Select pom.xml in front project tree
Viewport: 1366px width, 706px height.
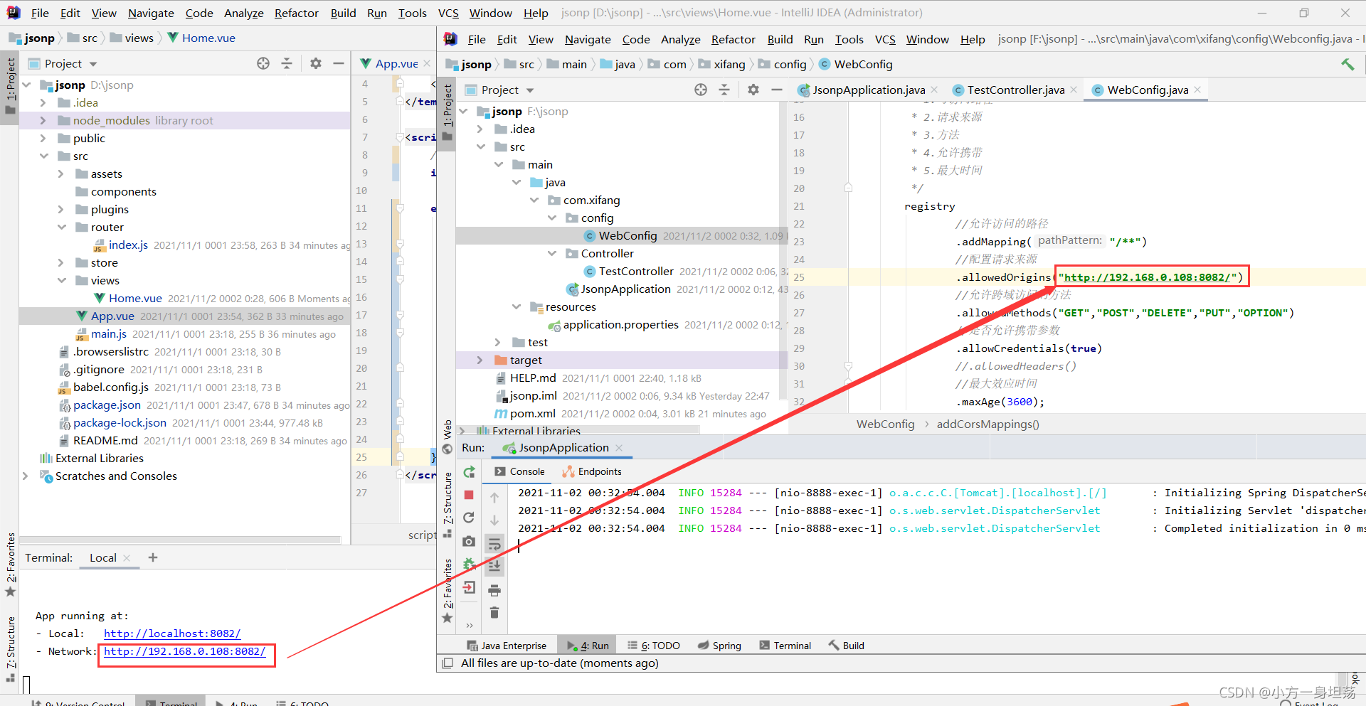coord(532,413)
